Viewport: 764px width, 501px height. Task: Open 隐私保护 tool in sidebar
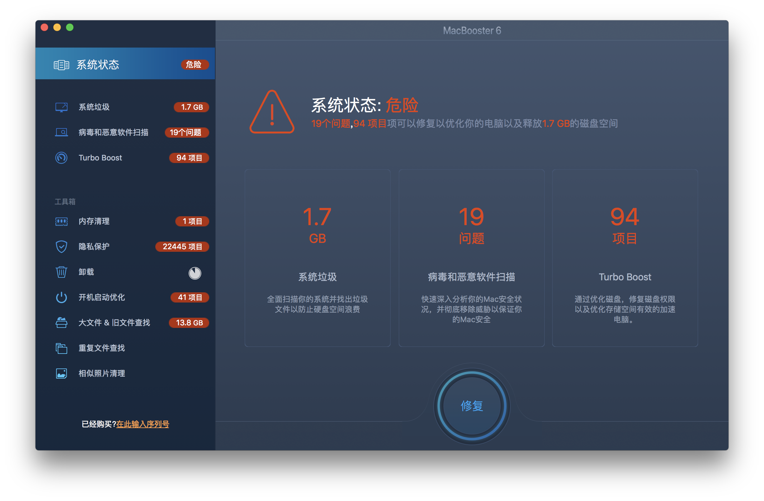click(125, 247)
